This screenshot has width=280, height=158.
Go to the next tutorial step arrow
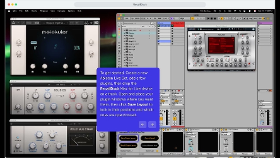[152, 125]
